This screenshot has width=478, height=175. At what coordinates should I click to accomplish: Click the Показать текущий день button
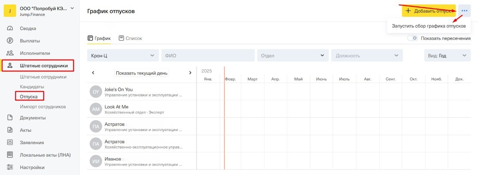[142, 73]
